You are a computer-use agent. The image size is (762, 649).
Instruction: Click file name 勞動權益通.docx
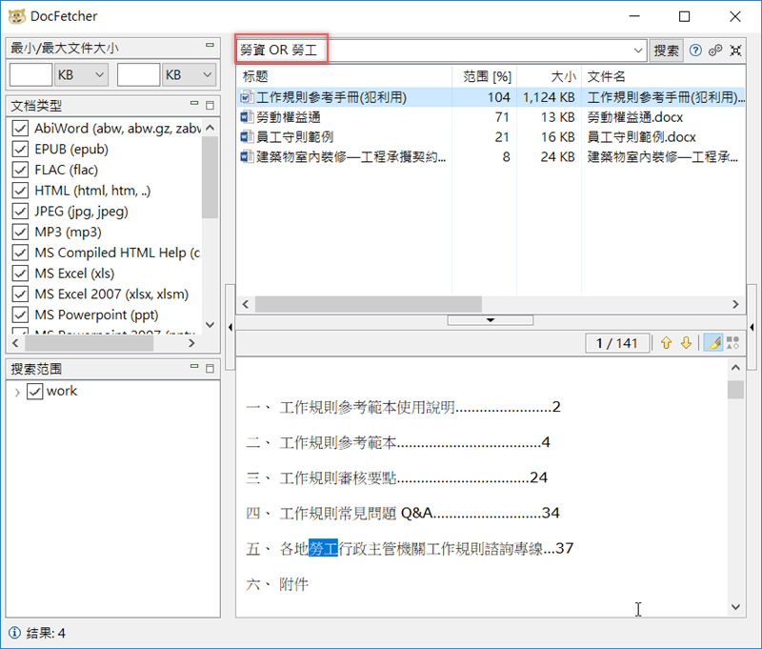click(x=634, y=117)
